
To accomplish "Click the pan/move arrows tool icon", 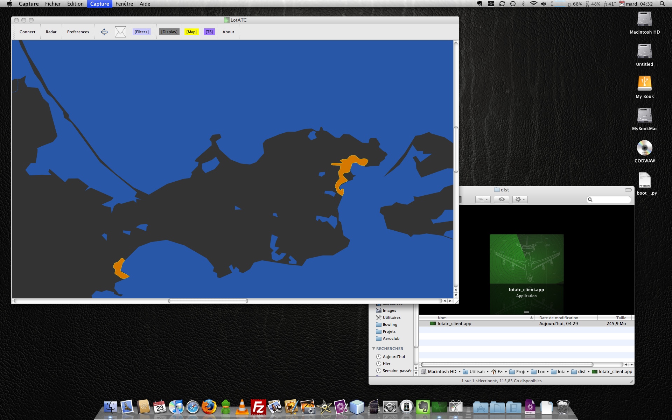I will pyautogui.click(x=104, y=32).
